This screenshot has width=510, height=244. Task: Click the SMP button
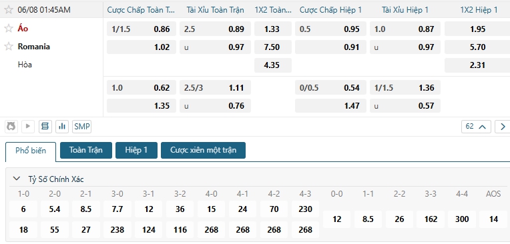point(82,127)
